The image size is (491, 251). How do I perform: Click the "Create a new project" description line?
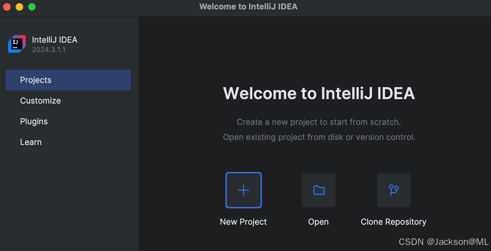tap(319, 122)
